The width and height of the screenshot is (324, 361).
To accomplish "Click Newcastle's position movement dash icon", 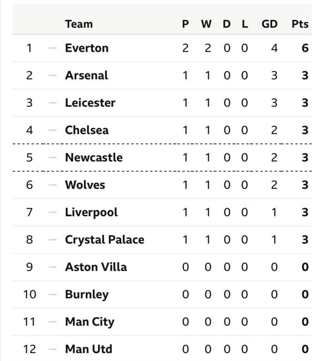I will [52, 157].
